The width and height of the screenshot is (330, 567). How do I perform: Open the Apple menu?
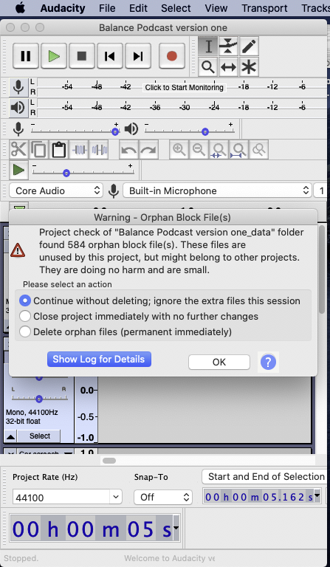tap(20, 8)
